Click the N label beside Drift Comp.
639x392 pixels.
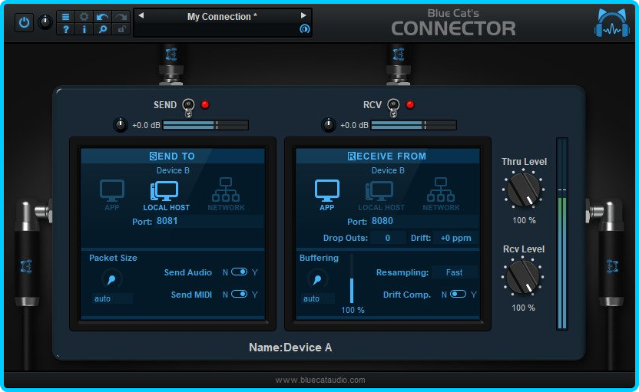[x=444, y=295]
